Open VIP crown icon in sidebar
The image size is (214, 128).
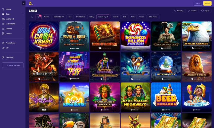pyautogui.click(x=3, y=48)
